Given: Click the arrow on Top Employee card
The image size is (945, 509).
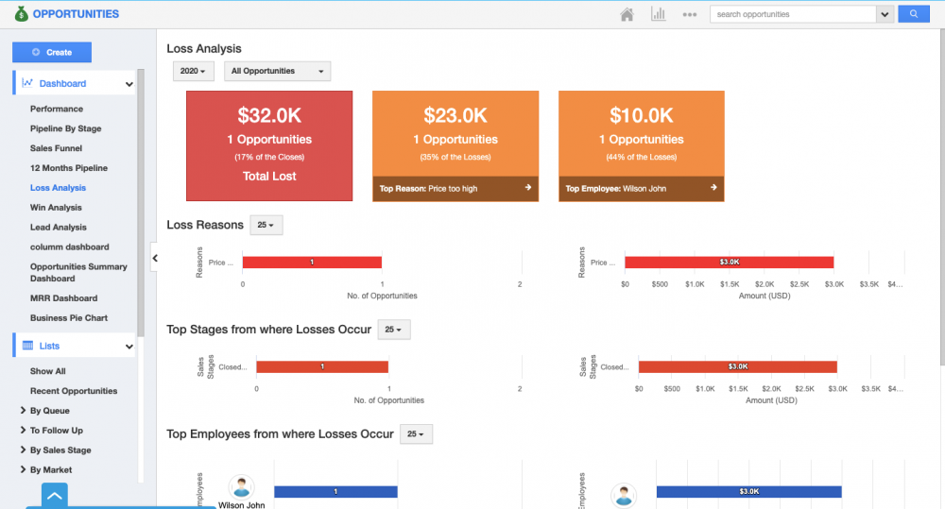Looking at the screenshot, I should (x=713, y=188).
